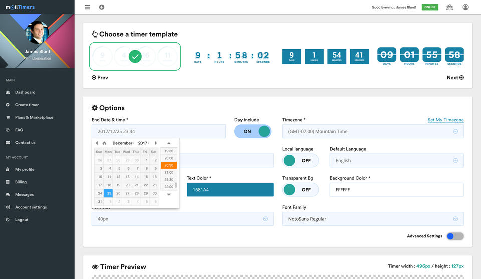Open the Font Family dropdown
The image size is (481, 279).
[x=373, y=219]
